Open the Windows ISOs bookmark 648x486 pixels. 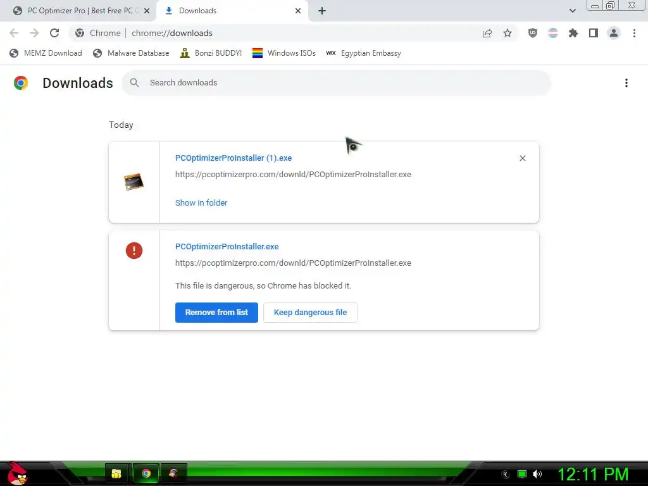[x=284, y=53]
